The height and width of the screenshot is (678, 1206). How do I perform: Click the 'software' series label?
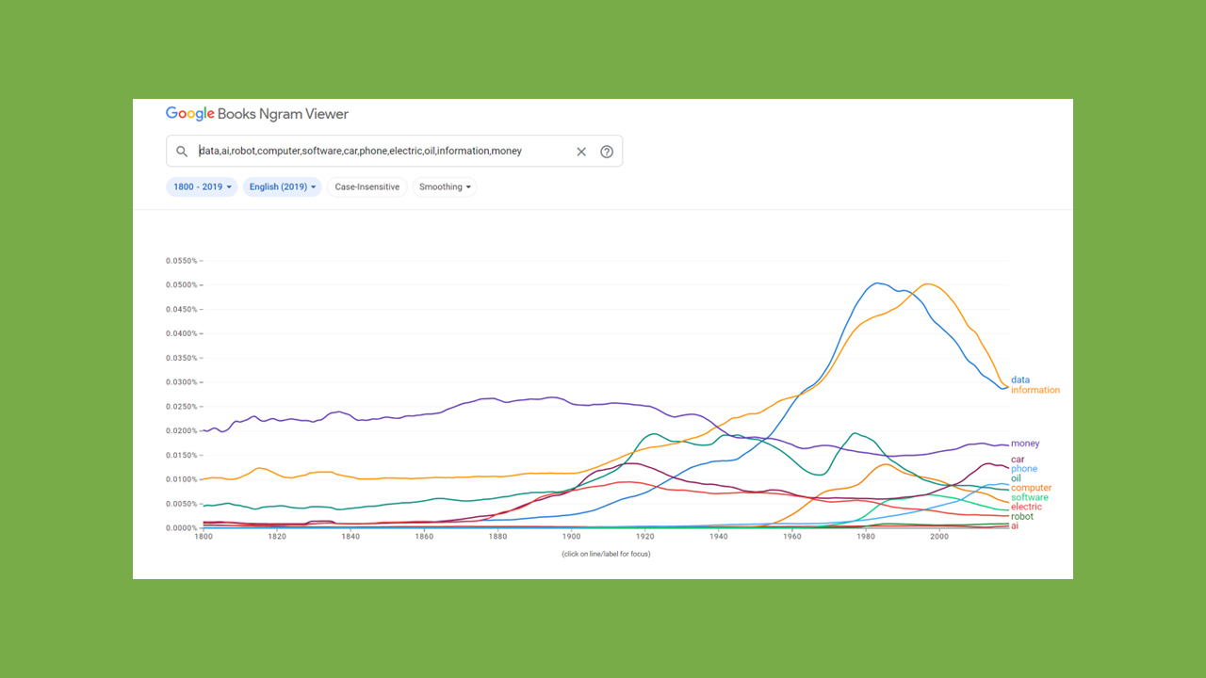click(1029, 497)
